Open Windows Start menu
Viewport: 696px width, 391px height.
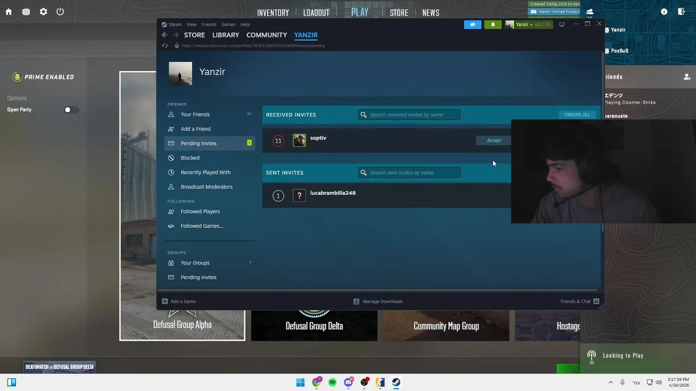click(x=300, y=382)
